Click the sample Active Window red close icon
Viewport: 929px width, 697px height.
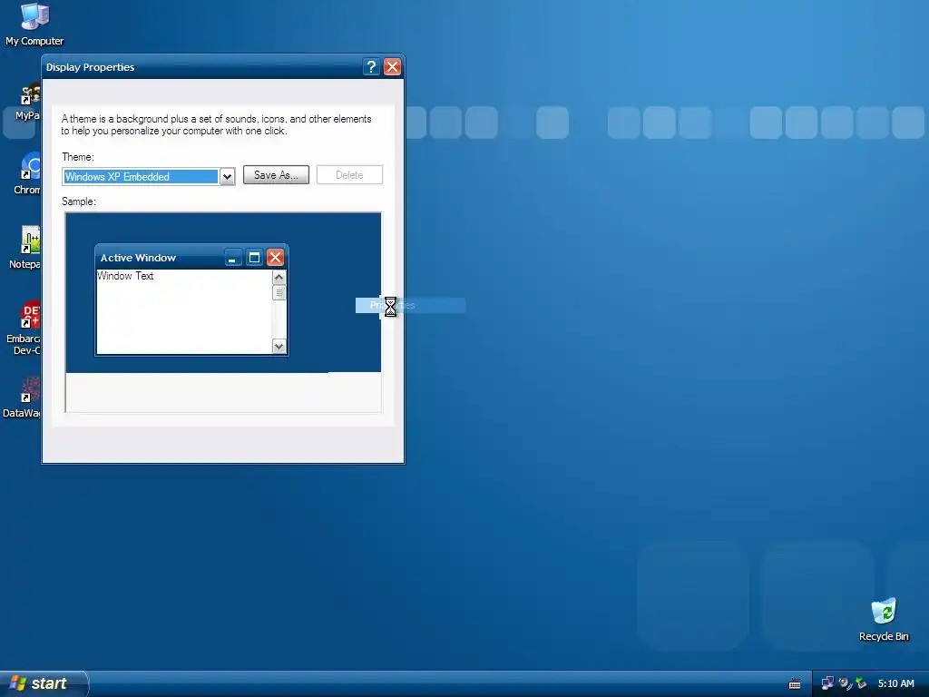click(275, 258)
